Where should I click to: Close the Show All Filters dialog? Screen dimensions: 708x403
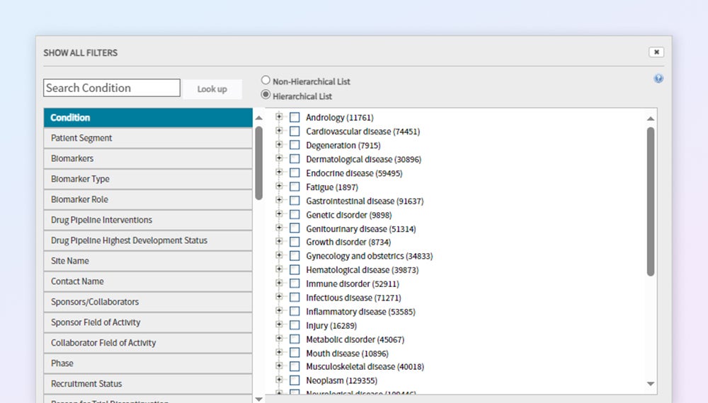(656, 52)
